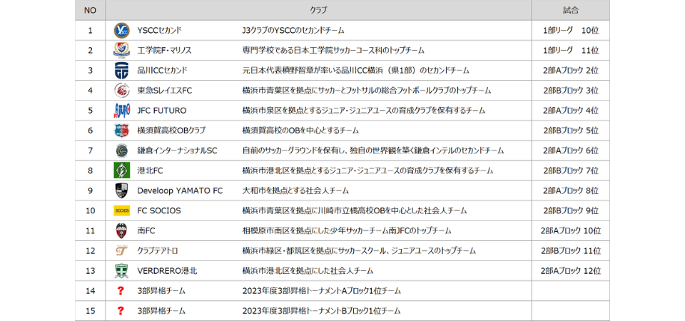Click the green 港北FC logo
685x321 pixels.
[x=121, y=170]
